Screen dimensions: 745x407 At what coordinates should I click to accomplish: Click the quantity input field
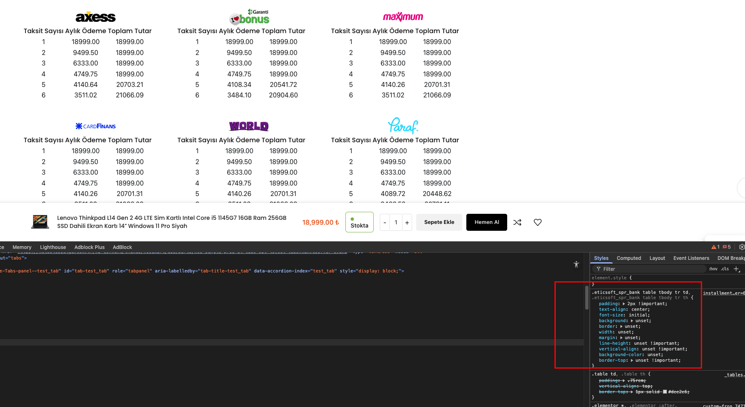point(396,222)
